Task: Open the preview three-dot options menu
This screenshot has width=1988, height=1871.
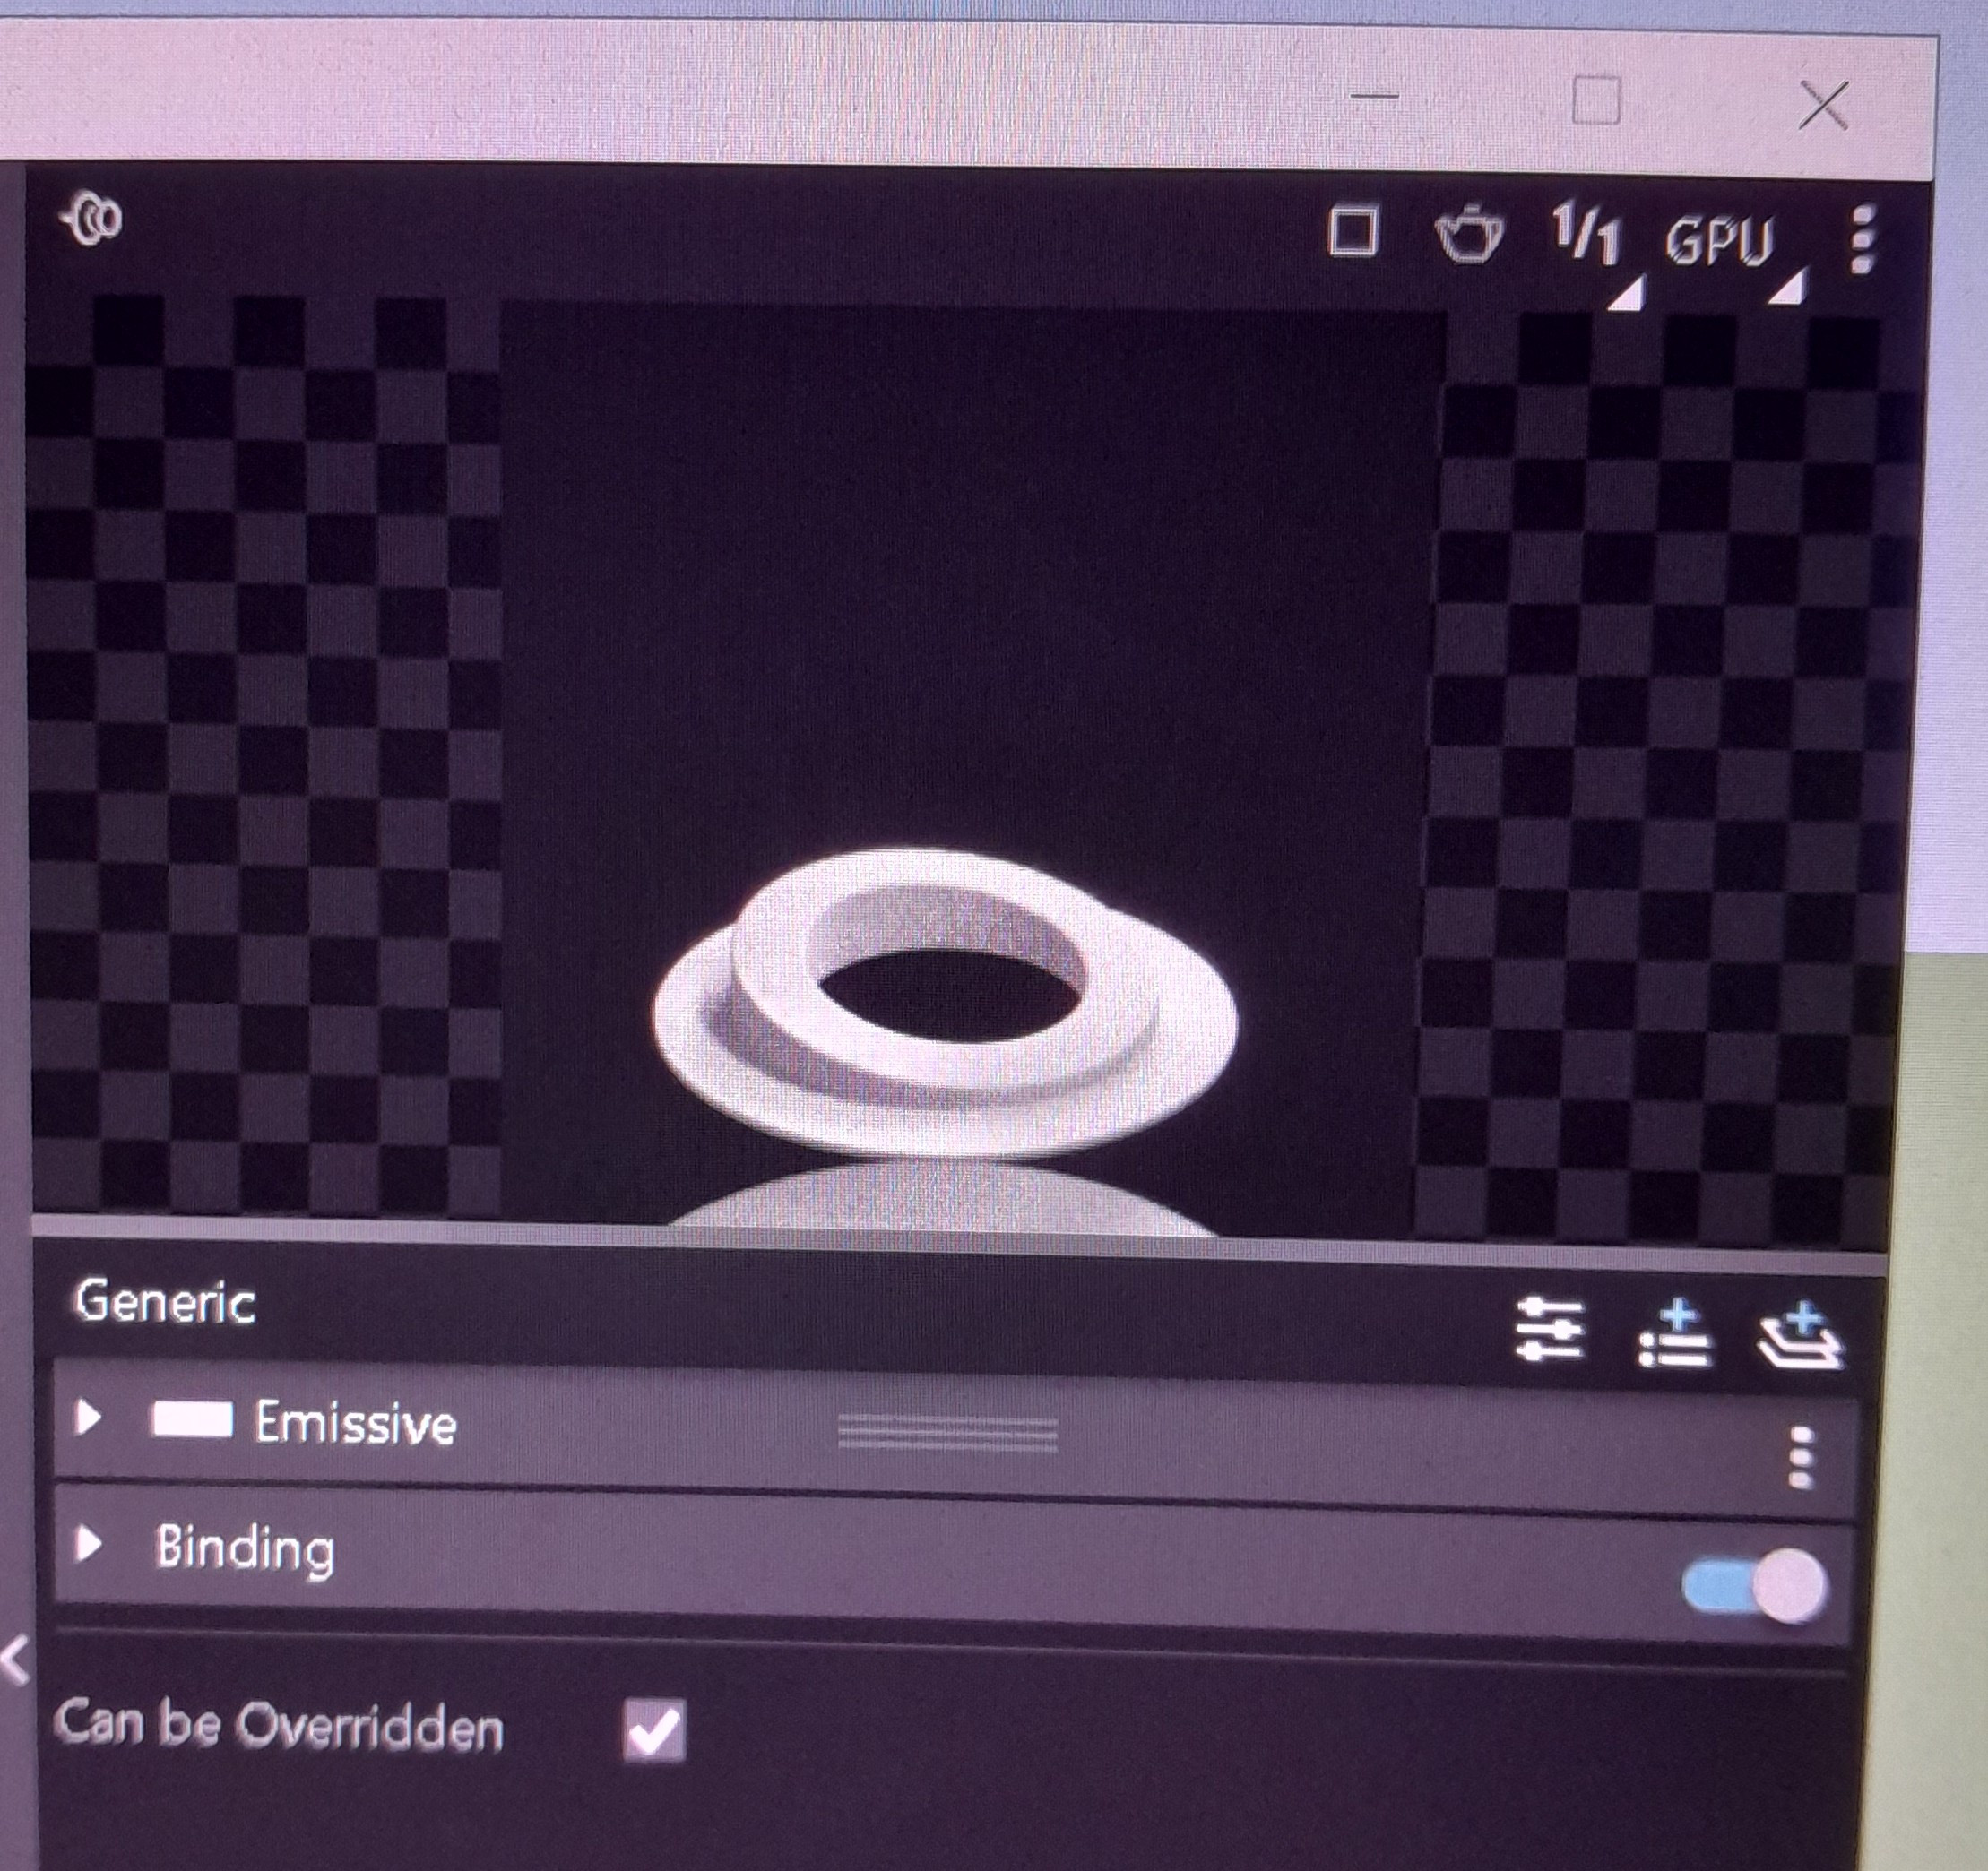Action: click(1860, 238)
